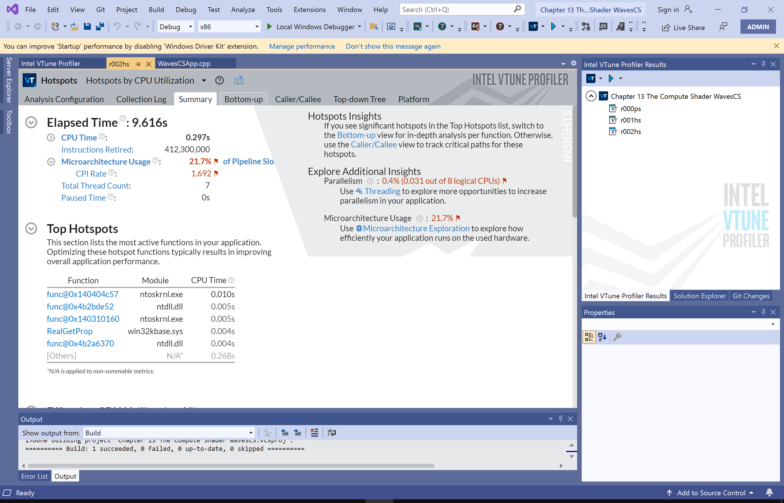The image size is (784, 503).
Task: Click the Search (Ctrl+Q) box
Action: pyautogui.click(x=462, y=9)
